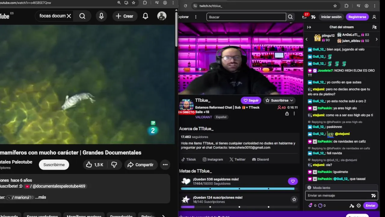Expand the video description with ...más
Image resolution: width=385 pixels, height=217 pixels.
click(40, 197)
